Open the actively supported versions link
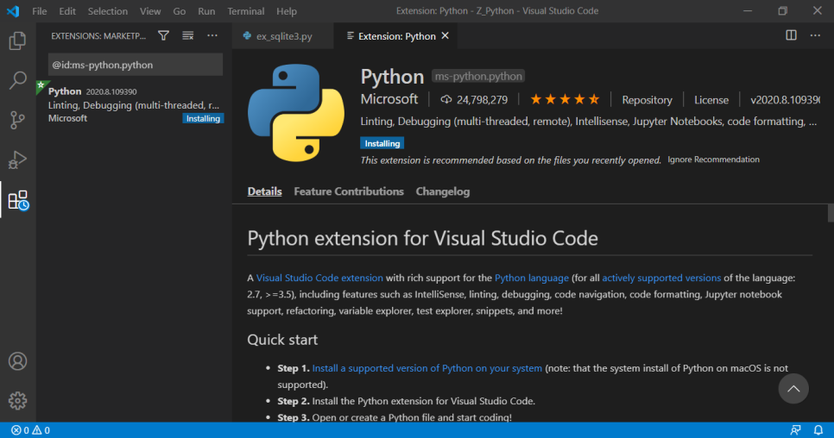The width and height of the screenshot is (834, 438). point(661,278)
